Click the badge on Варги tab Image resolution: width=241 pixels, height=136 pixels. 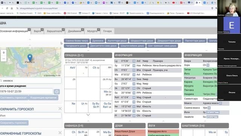pyautogui.click(x=42, y=29)
